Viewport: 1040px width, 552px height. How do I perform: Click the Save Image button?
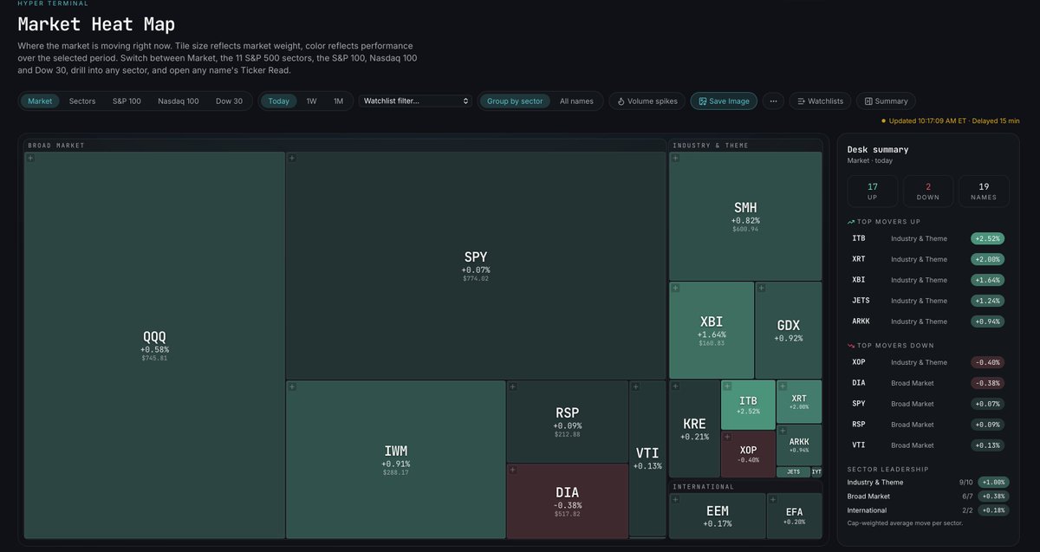point(724,101)
